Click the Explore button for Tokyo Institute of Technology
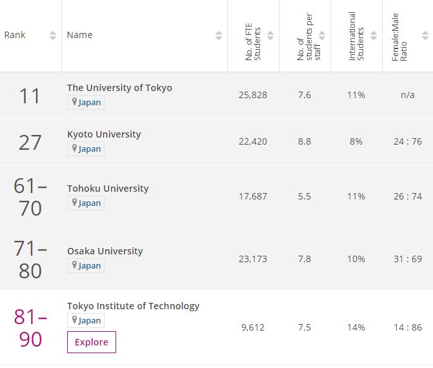Screen dimensions: 433x368 point(92,342)
